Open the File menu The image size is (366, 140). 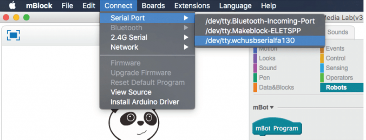tap(68, 6)
